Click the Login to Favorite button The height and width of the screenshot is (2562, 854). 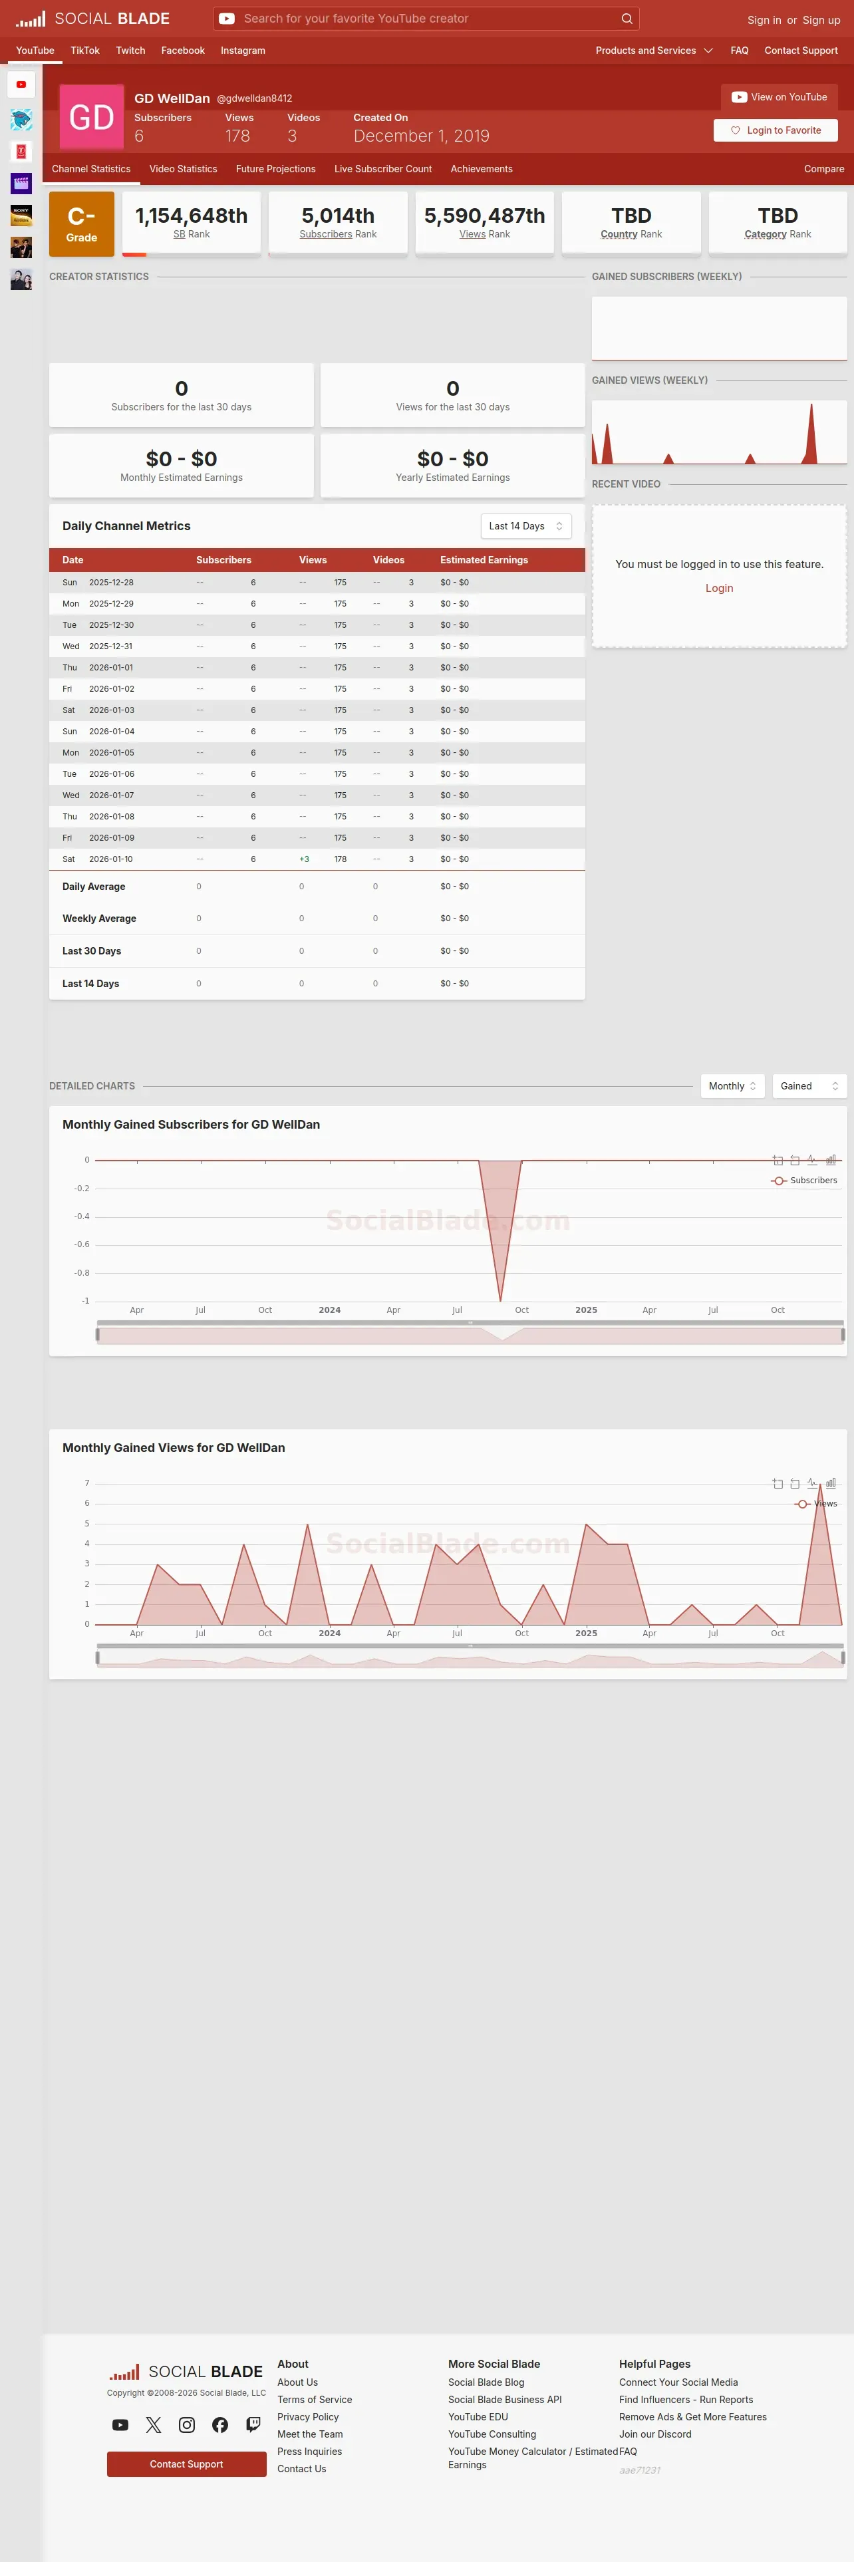click(776, 130)
